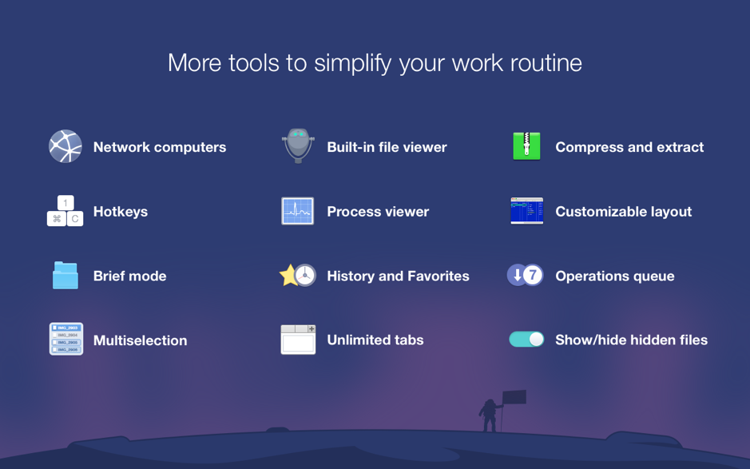750x469 pixels.
Task: Click the Brief mode folder icon
Action: pos(65,275)
